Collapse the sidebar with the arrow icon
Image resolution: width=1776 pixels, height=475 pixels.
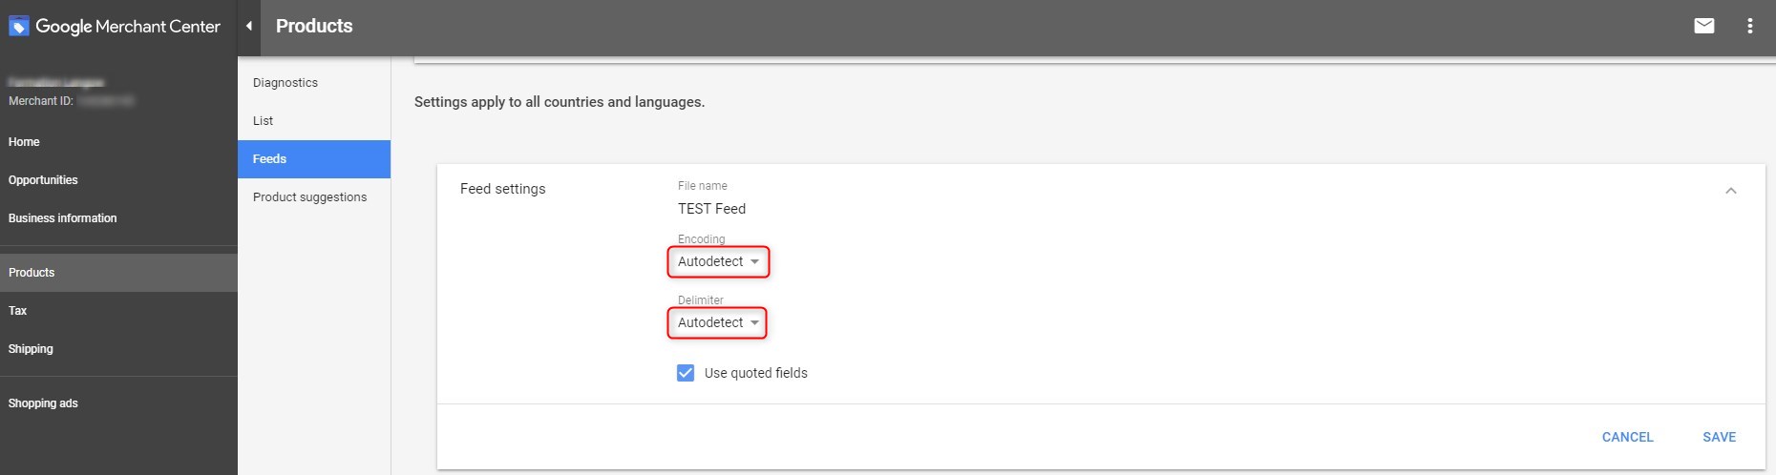coord(249,27)
